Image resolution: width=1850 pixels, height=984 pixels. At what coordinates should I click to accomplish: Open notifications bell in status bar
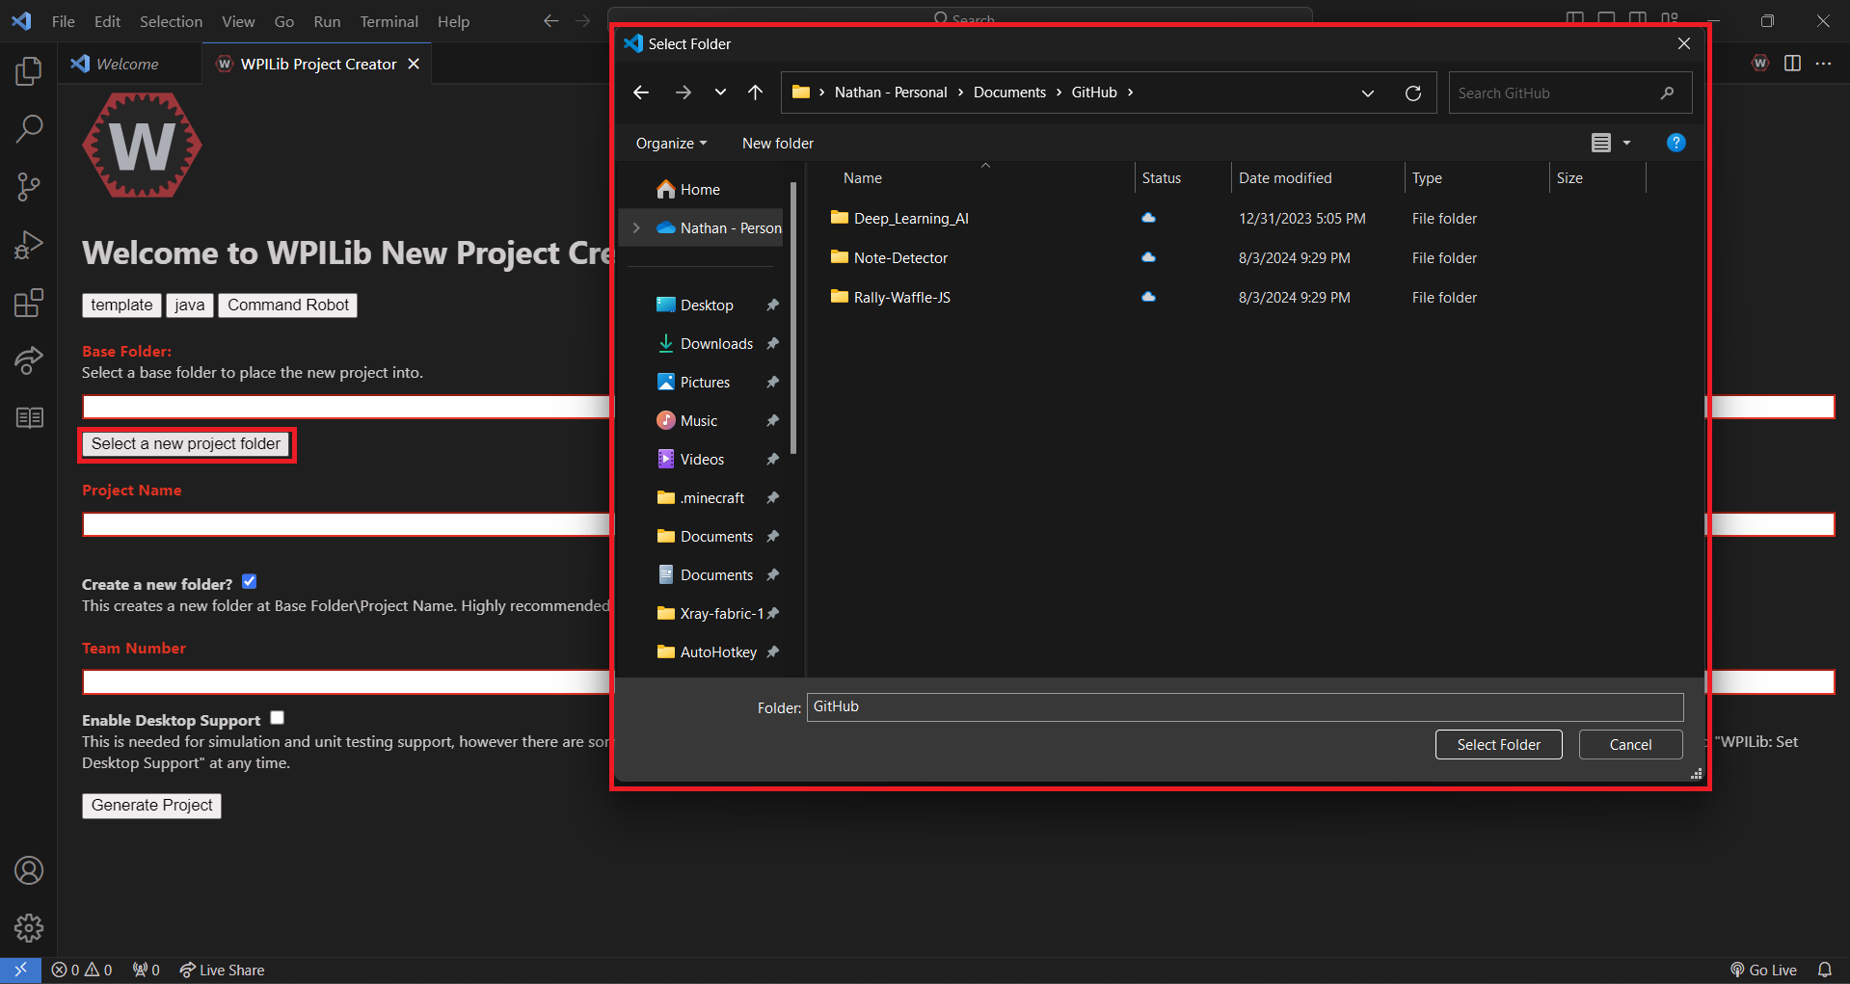pos(1825,970)
